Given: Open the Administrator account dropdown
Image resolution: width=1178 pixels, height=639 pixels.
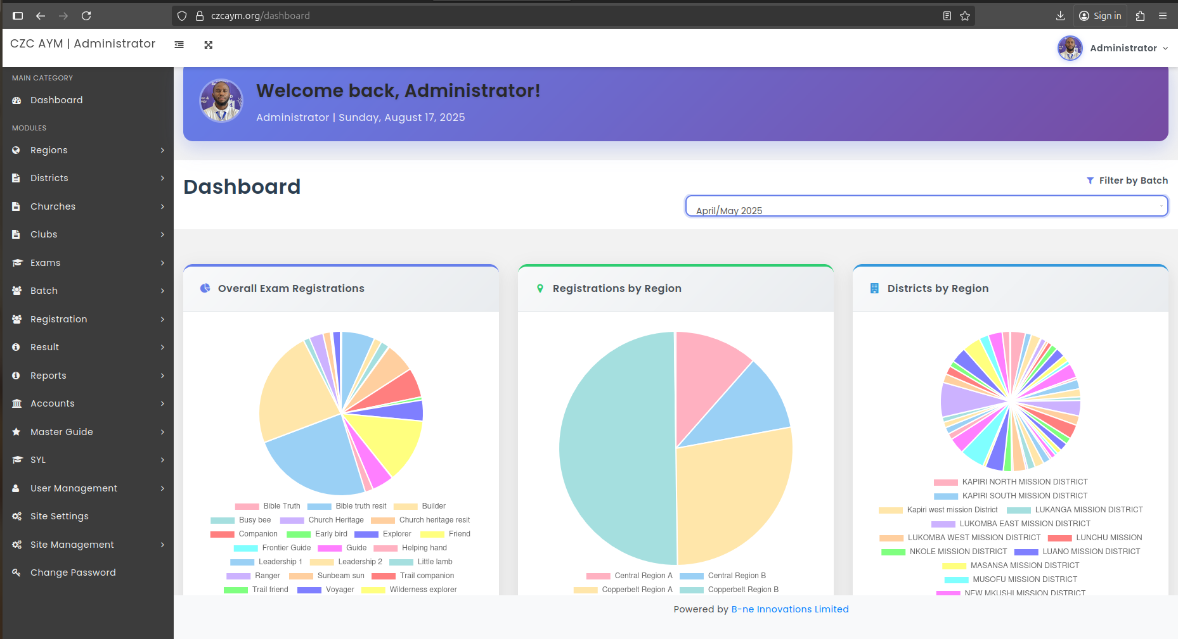Looking at the screenshot, I should coord(1126,48).
